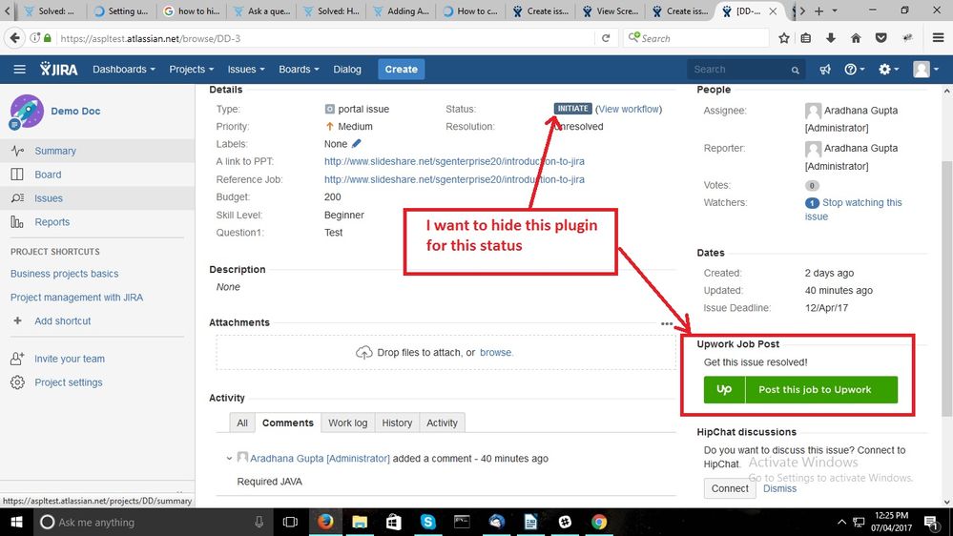The height and width of the screenshot is (536, 953).
Task: Open the Issues dropdown menu
Action: 246,70
